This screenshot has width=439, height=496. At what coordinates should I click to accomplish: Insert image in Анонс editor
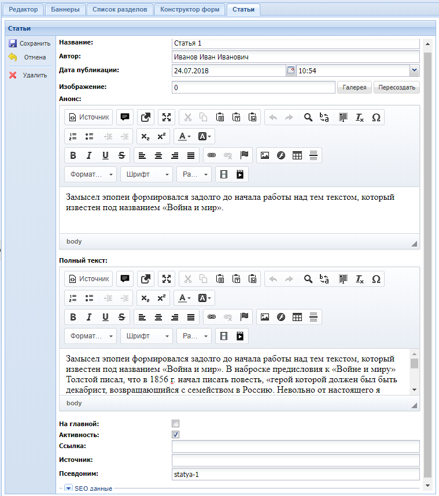coord(265,155)
